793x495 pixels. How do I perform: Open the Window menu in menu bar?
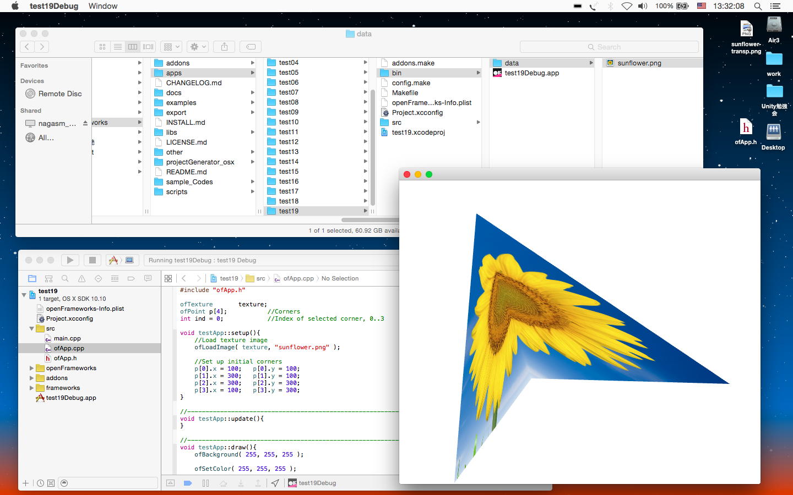click(x=103, y=6)
